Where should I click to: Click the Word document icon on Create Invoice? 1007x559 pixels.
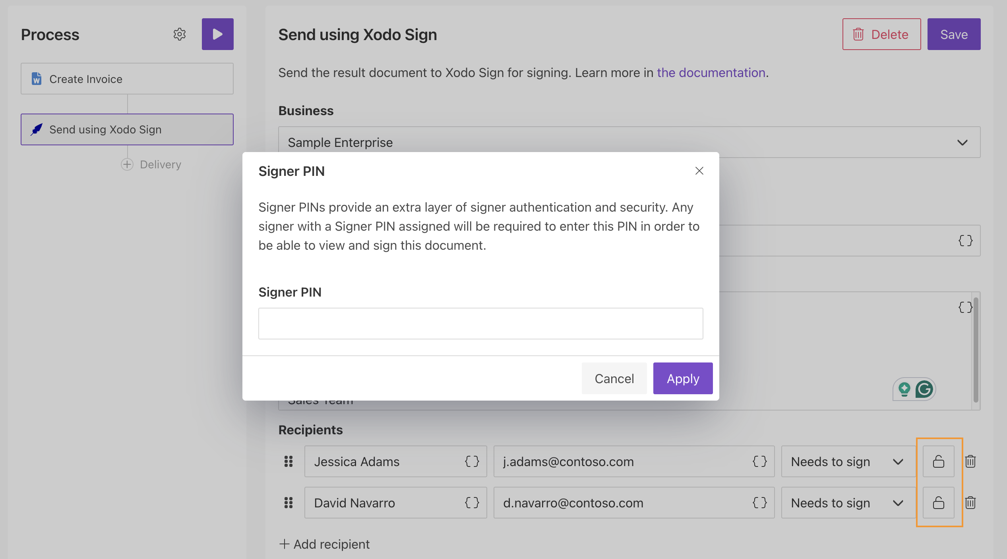37,79
